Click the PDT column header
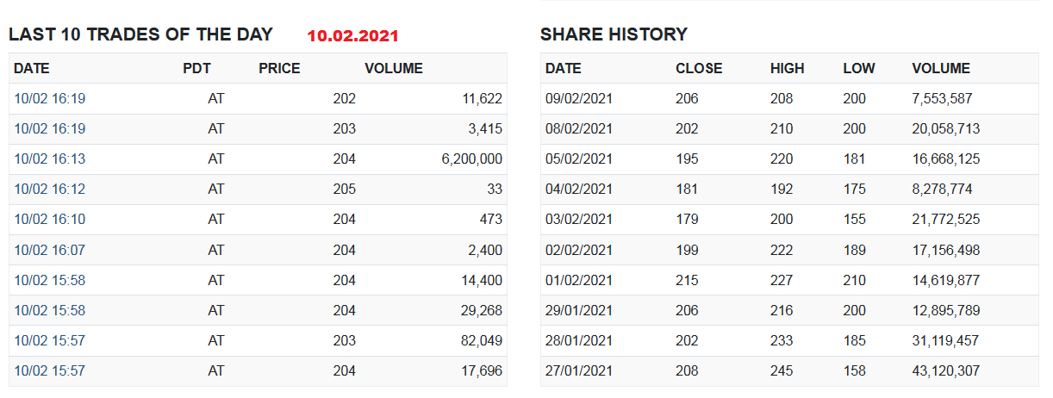The width and height of the screenshot is (1053, 398). 196,68
